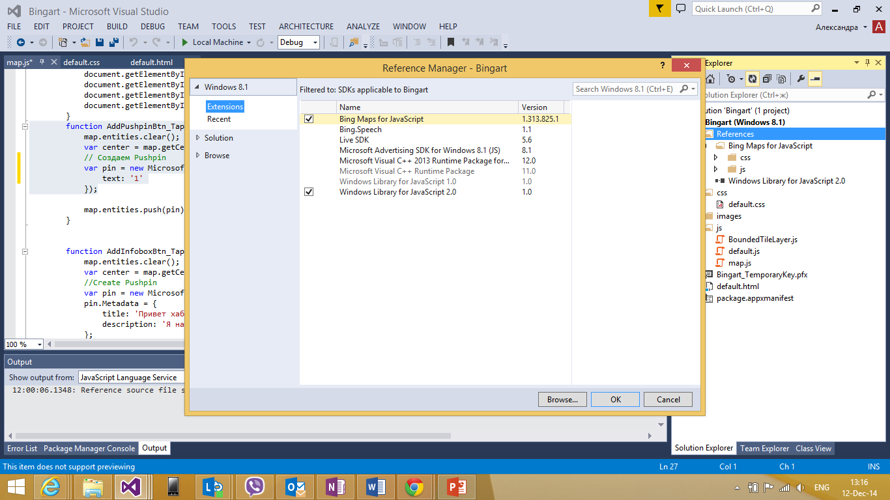The height and width of the screenshot is (500, 890).
Task: Click the Pending Changes Filter clock icon
Action: [731, 79]
